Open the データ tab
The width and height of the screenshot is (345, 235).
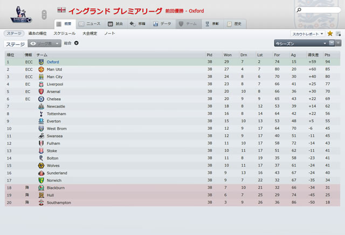tap(162, 24)
